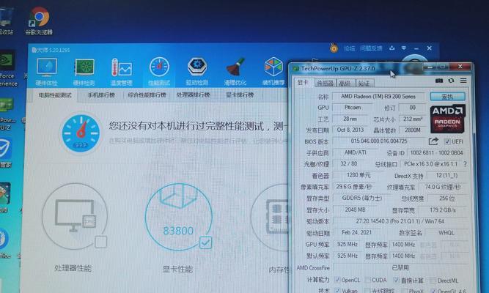Select GPU-Z 显卡 tab
Screen dimensions: 489x293
click(x=303, y=82)
